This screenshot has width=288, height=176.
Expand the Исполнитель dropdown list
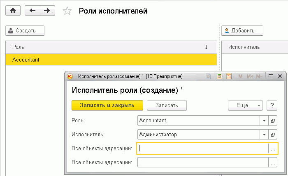click(x=264, y=135)
